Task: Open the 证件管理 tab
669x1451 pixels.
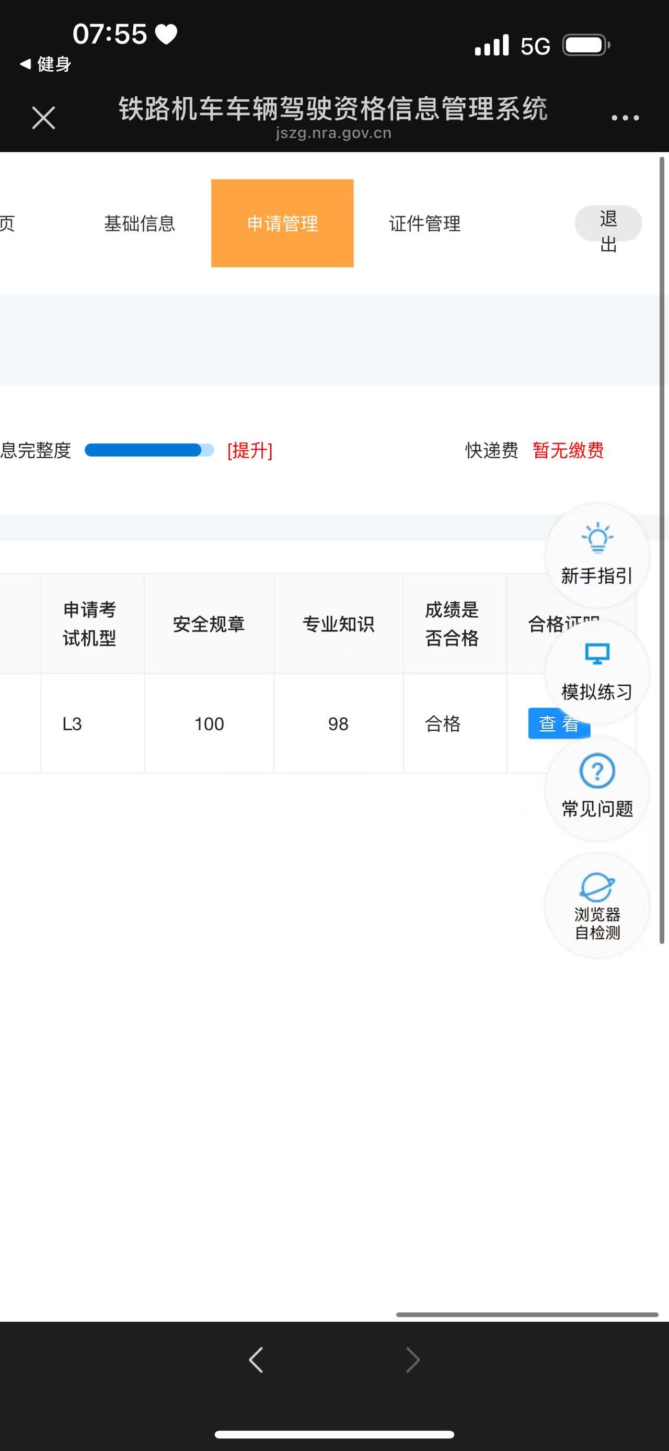Action: (x=425, y=224)
